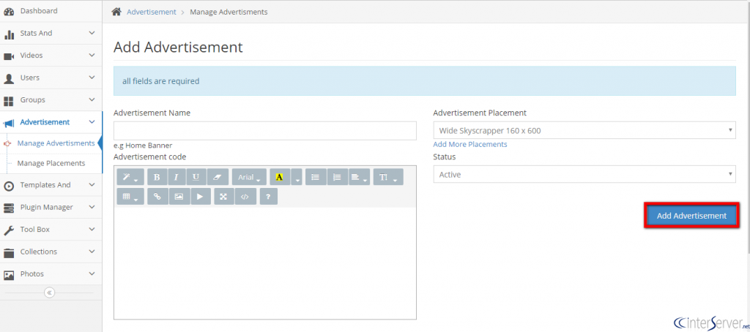Click the Advertisement Name input field
Image resolution: width=750 pixels, height=332 pixels.
265,130
